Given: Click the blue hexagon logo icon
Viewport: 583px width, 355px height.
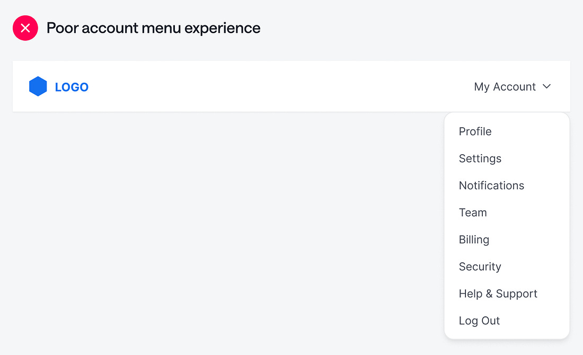Looking at the screenshot, I should pyautogui.click(x=38, y=86).
